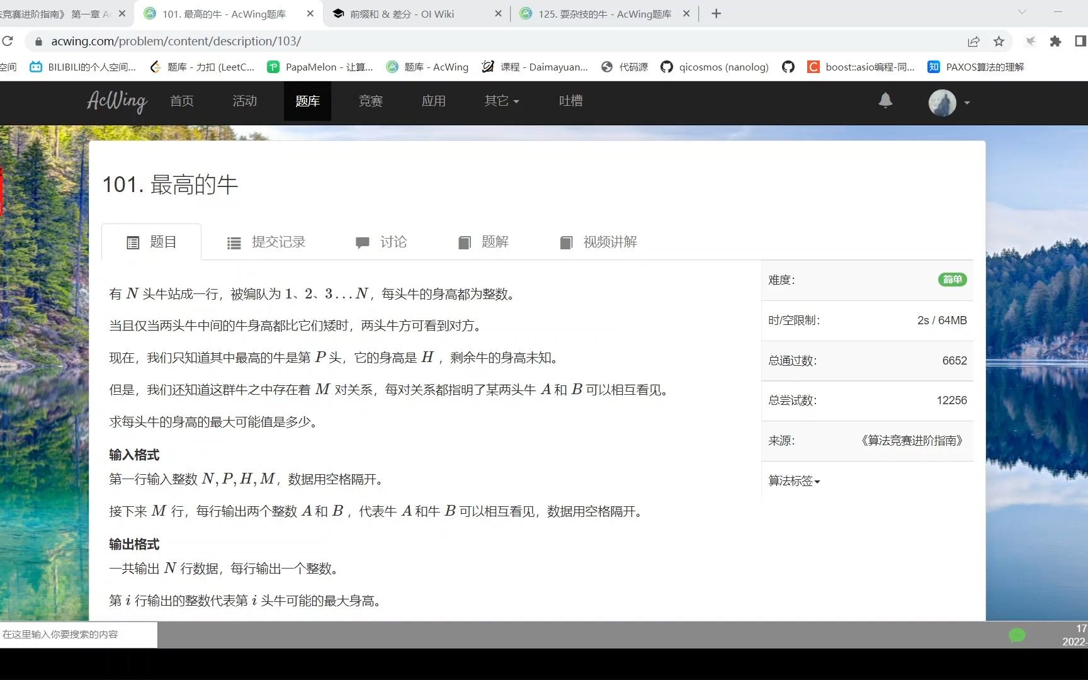Image resolution: width=1088 pixels, height=680 pixels.
Task: Click the padlock icon in the address bar
Action: [38, 42]
